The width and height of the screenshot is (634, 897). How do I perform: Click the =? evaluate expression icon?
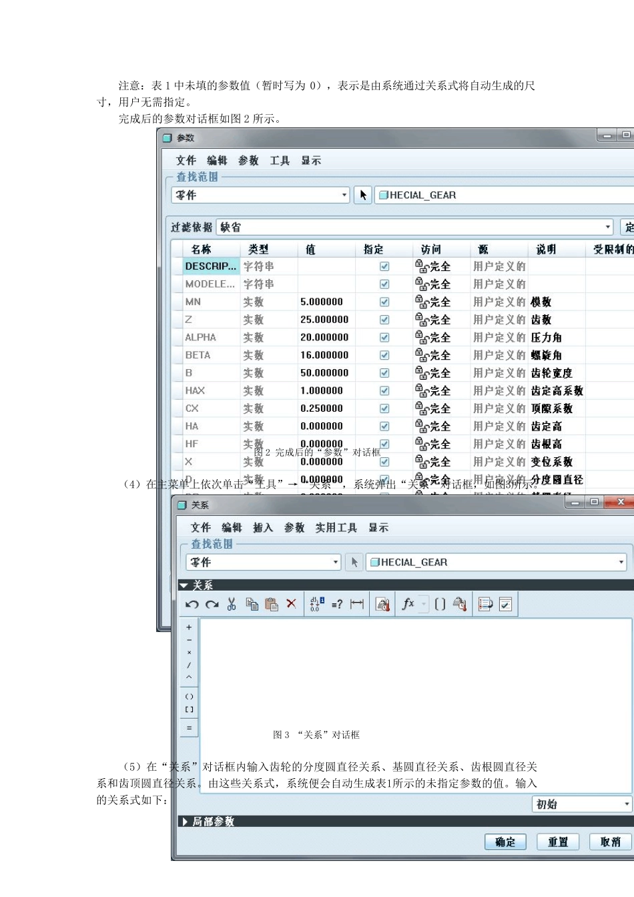(337, 605)
